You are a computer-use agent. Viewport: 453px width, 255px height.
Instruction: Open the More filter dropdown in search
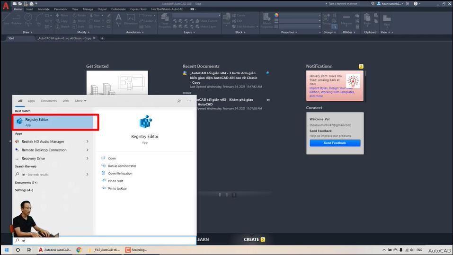click(80, 101)
